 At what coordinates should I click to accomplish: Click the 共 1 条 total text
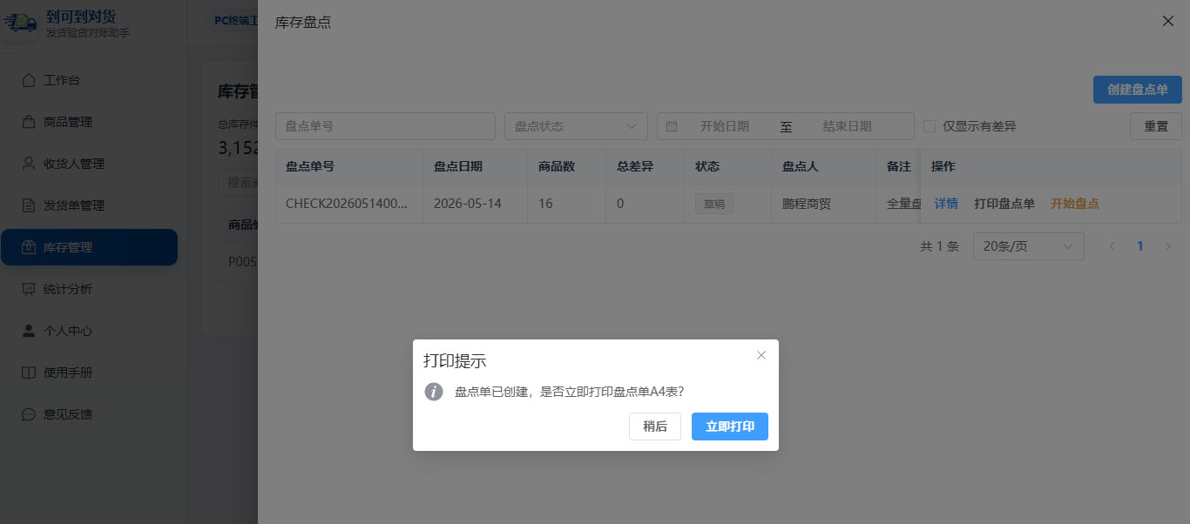[940, 246]
